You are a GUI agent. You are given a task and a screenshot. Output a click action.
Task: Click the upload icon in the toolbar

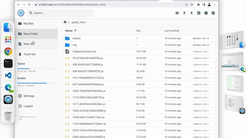(191, 13)
